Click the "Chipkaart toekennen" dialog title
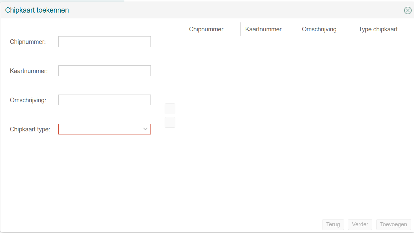The image size is (414, 233). (37, 10)
